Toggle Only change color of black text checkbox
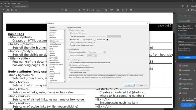This screenshot has width=196, height=110. coord(70,43)
